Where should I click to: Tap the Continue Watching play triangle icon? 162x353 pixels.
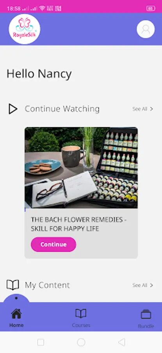13,109
